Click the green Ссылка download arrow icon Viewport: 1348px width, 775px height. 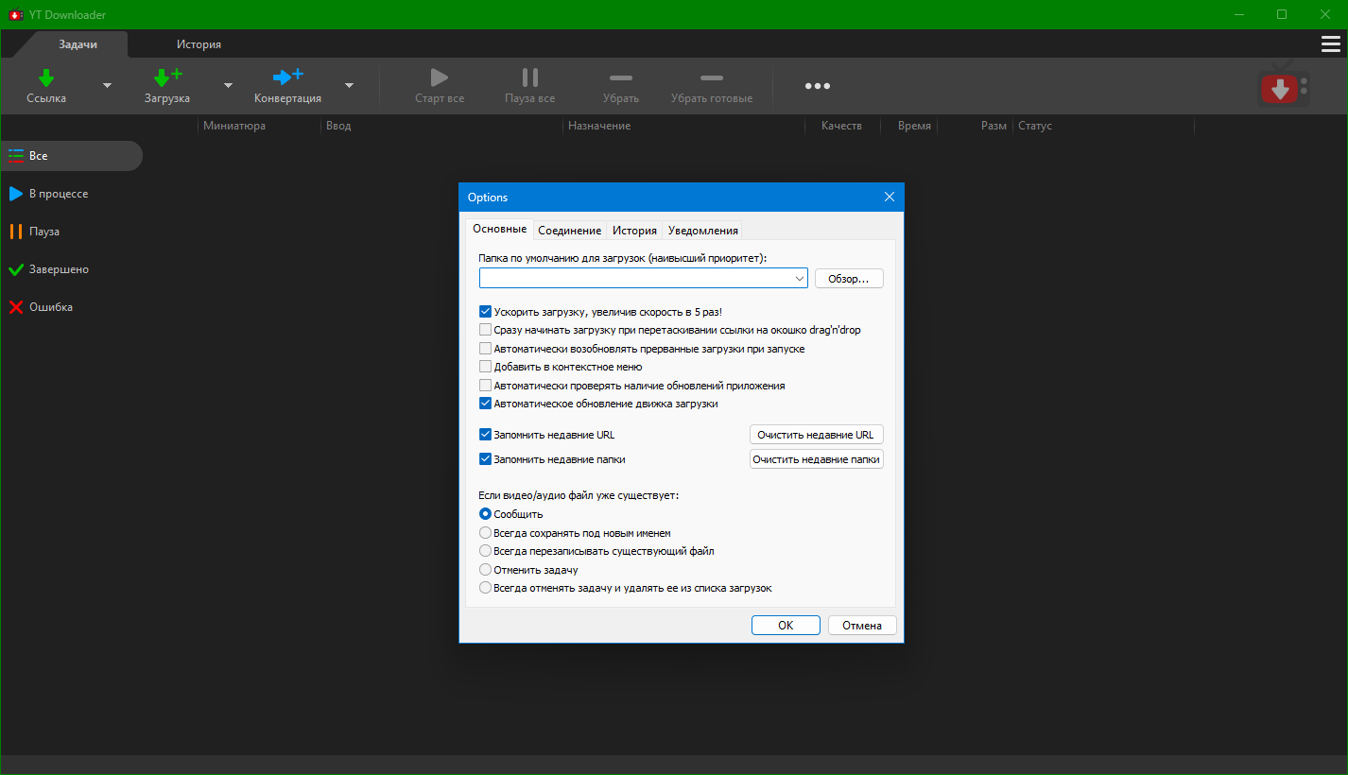point(46,77)
